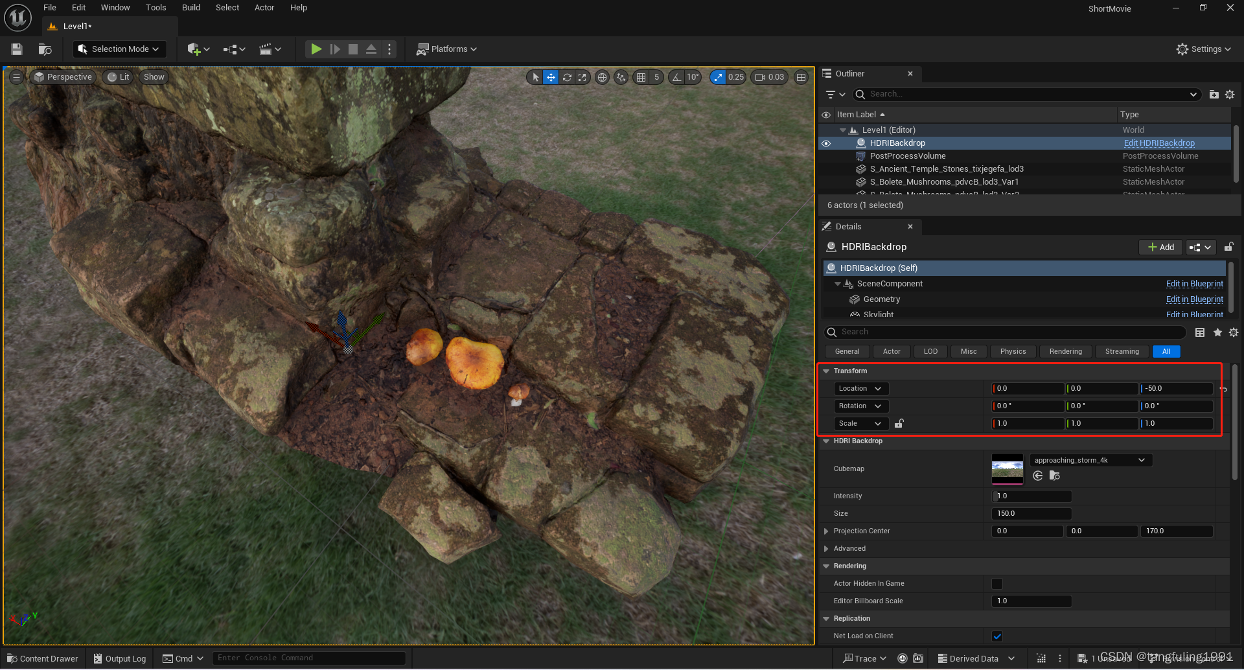Click Edit HDRIBackdrop link in Outliner
This screenshot has height=670, width=1244.
point(1159,143)
